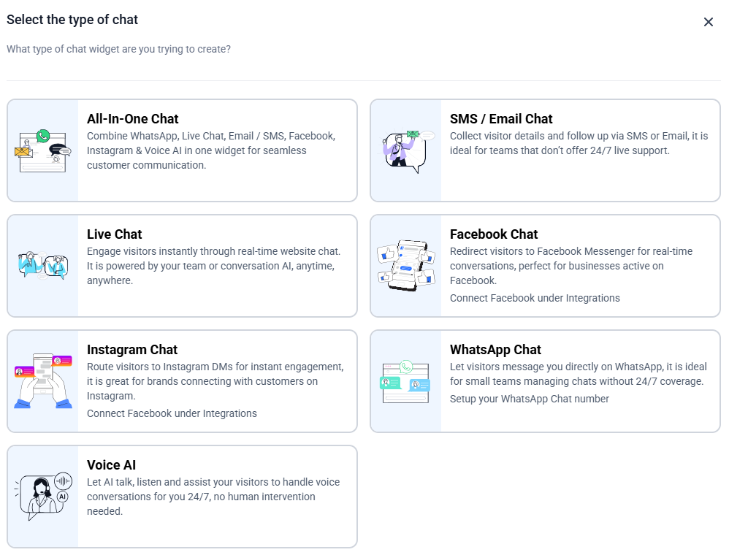Select the Voice AI title
729x555 pixels.
point(111,465)
